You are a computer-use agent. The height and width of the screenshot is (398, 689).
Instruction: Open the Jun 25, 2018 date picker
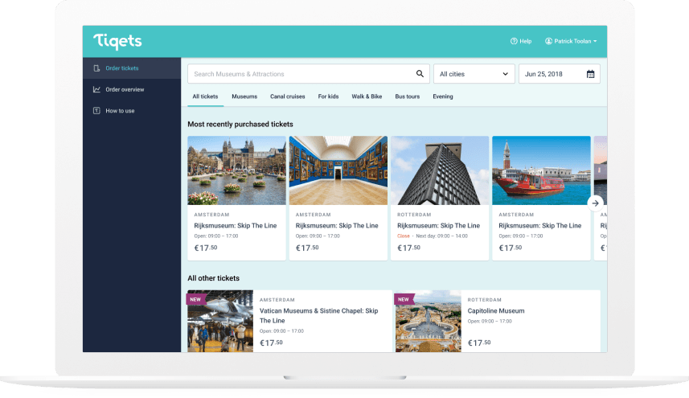click(x=555, y=74)
